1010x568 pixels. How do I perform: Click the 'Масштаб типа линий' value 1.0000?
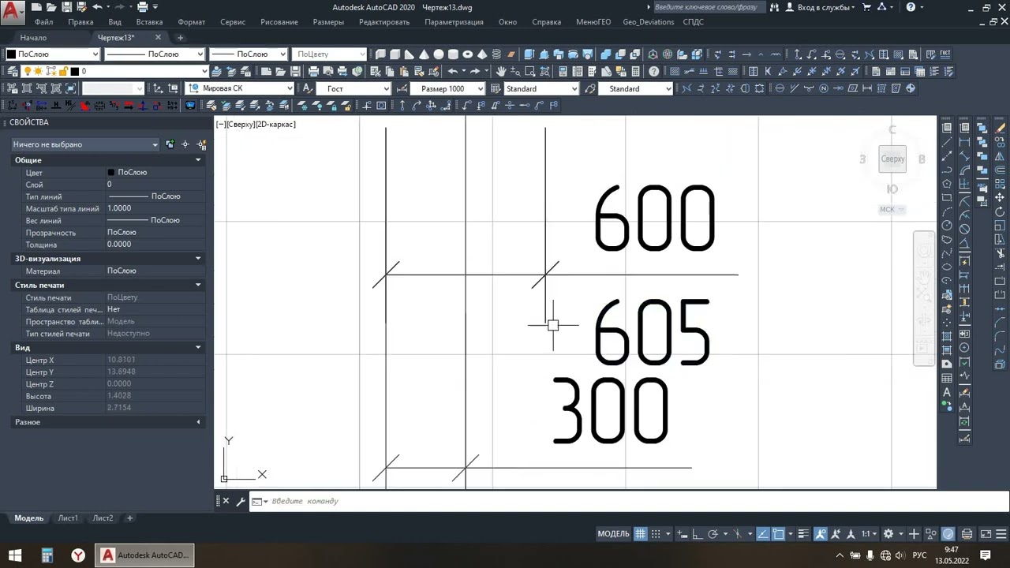pos(119,208)
